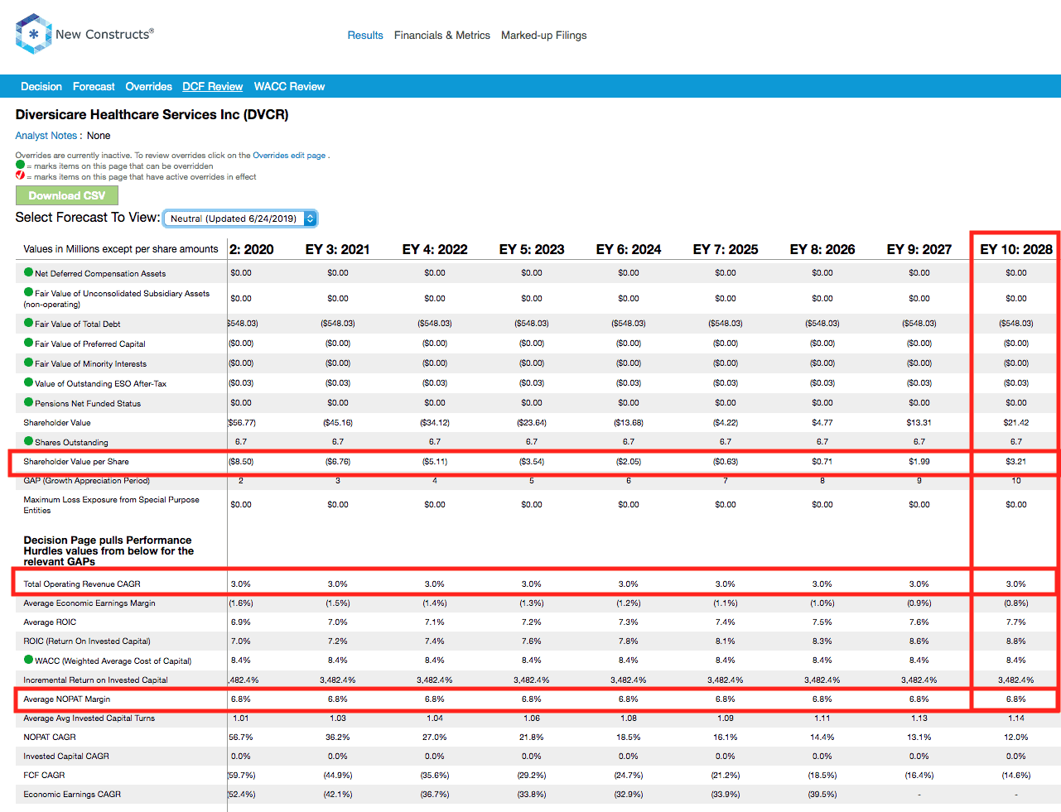Click the Invested Capital CAGR row label
Viewport: 1061px width, 812px height.
(x=66, y=756)
